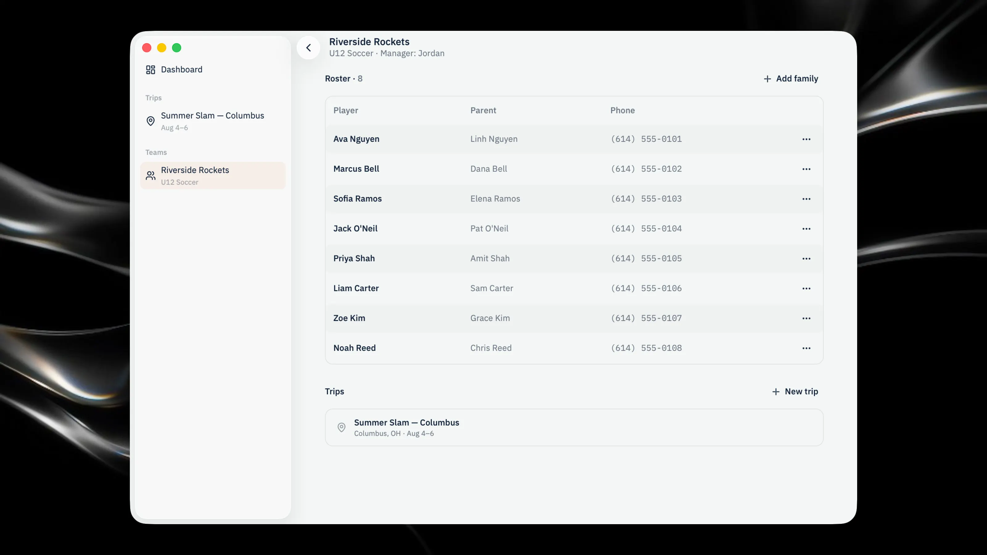
Task: Click phone number (614) 555-0102
Action: click(x=646, y=169)
